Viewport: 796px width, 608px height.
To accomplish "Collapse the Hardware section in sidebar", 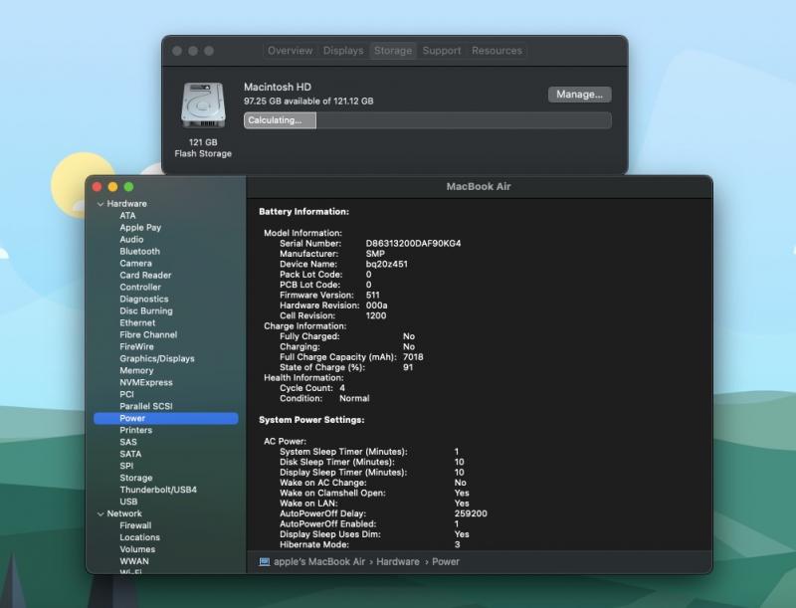I will coord(100,204).
